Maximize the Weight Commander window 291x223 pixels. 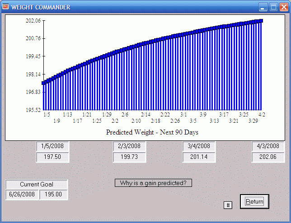pyautogui.click(x=273, y=7)
